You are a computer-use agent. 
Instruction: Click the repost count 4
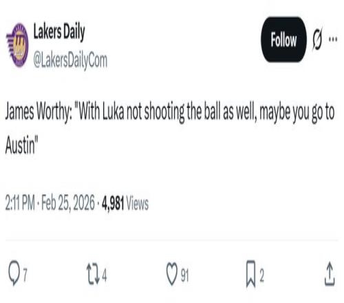[x=105, y=275]
